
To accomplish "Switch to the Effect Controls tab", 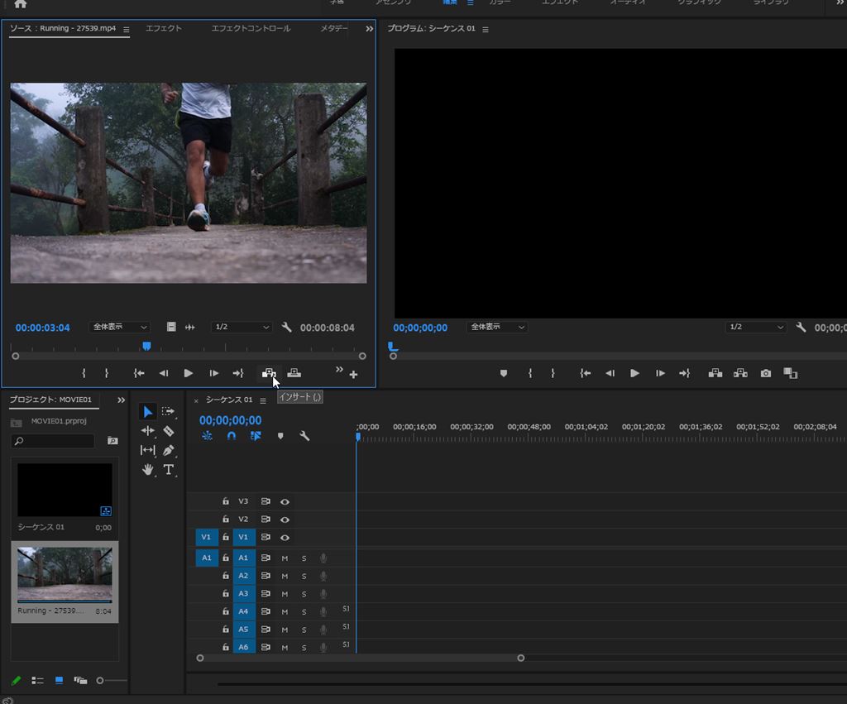I will (251, 29).
